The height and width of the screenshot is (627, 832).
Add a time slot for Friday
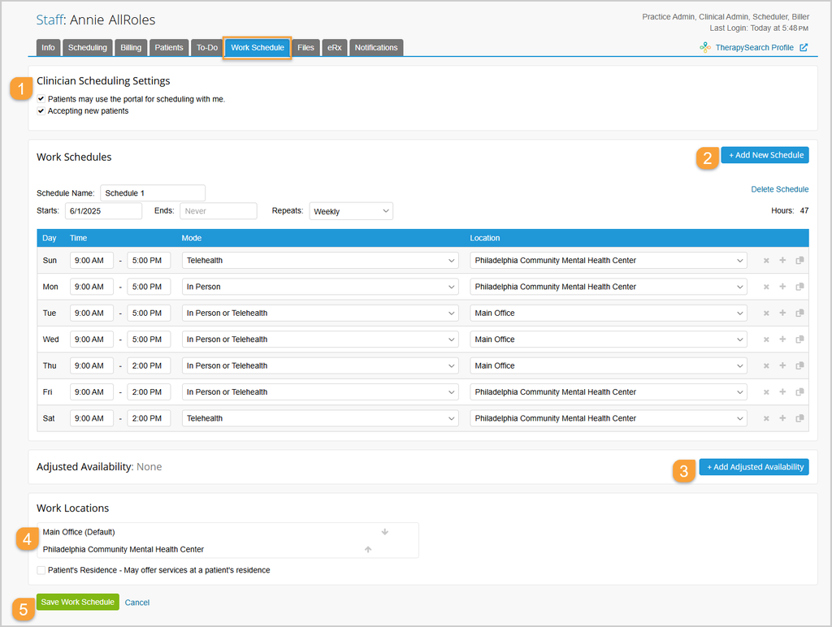(782, 392)
